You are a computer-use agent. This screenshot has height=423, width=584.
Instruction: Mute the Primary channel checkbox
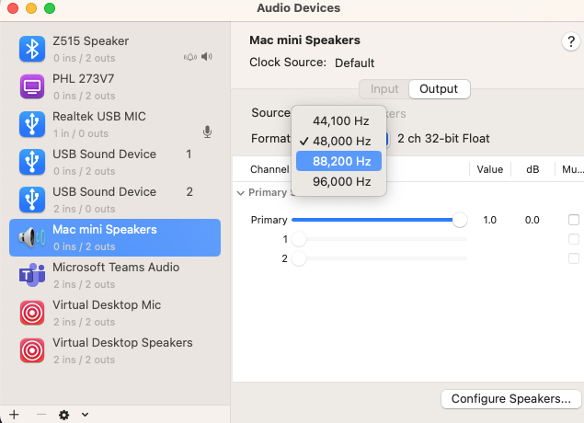pos(574,220)
